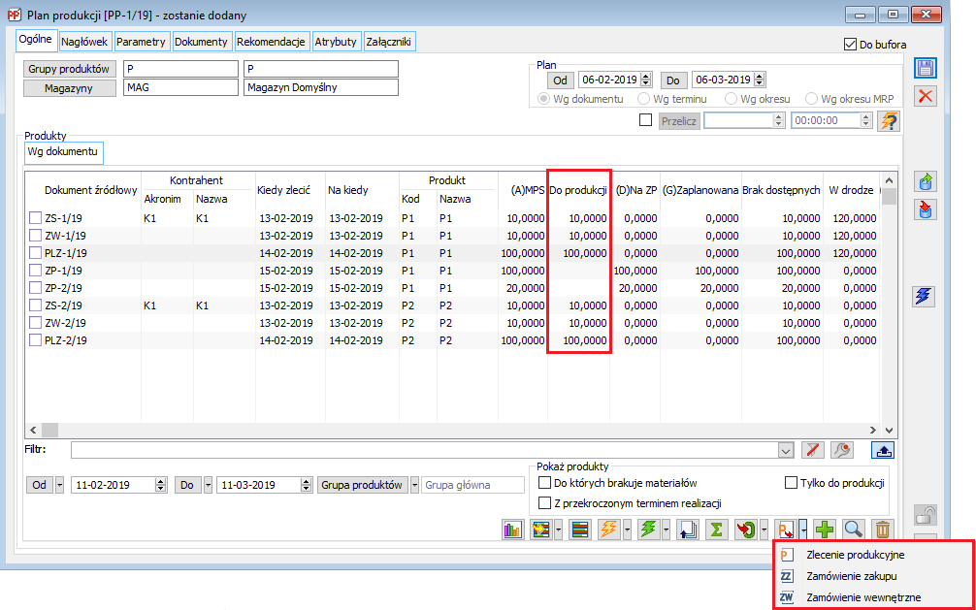Viewport: 976px width, 610px height.
Task: Open dropdown arrow beside bottom Od button
Action: [60, 485]
